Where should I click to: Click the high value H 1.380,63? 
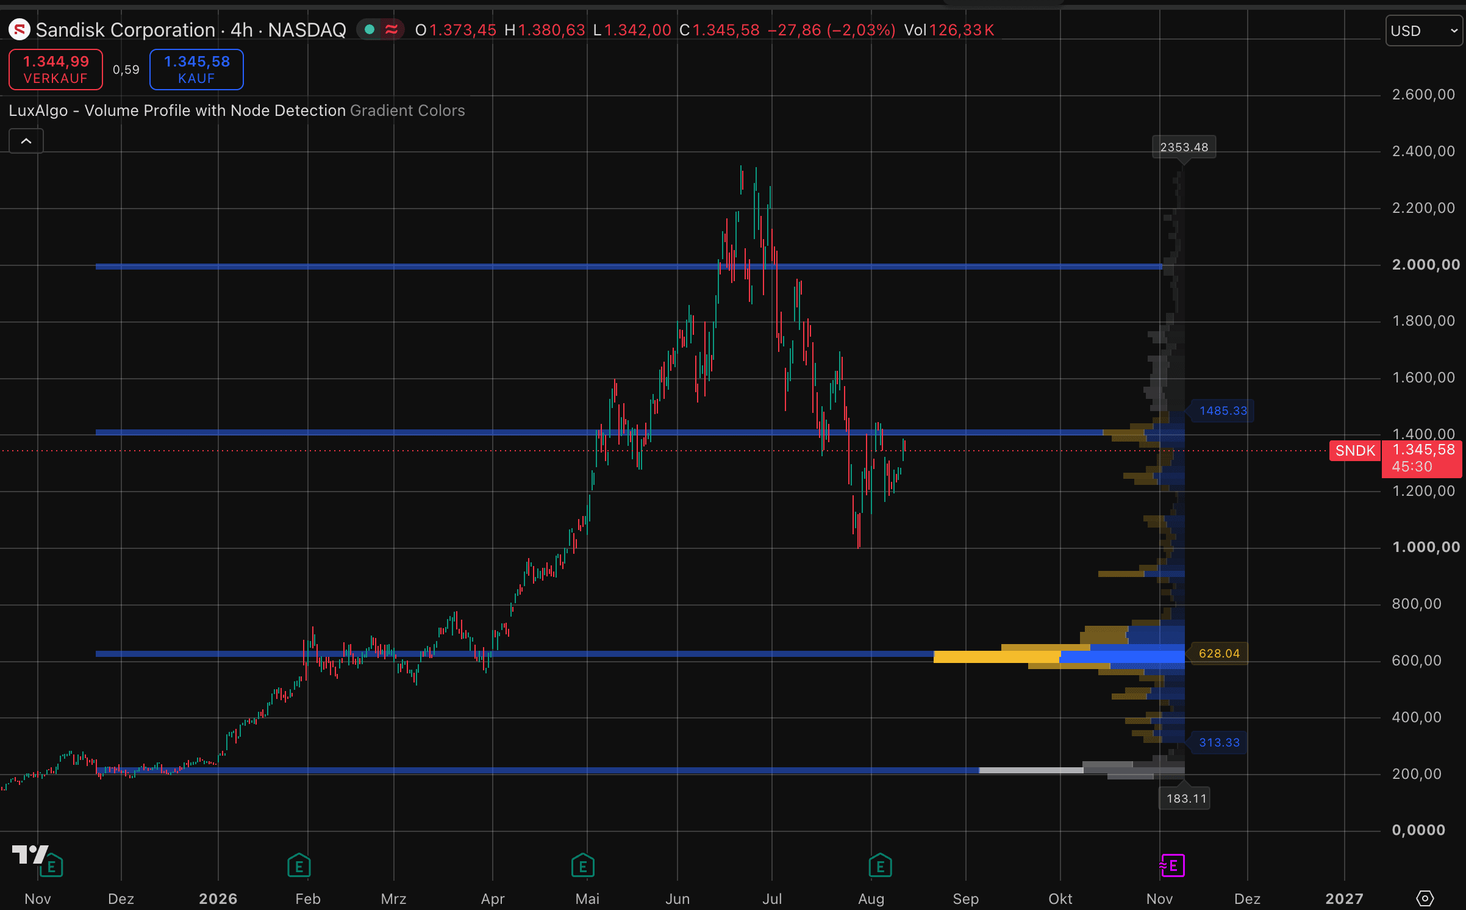tap(545, 30)
